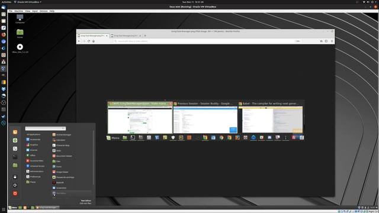Screen dimensions: 379x213
Task: Select Universal Access category
Action: [x=36, y=166]
